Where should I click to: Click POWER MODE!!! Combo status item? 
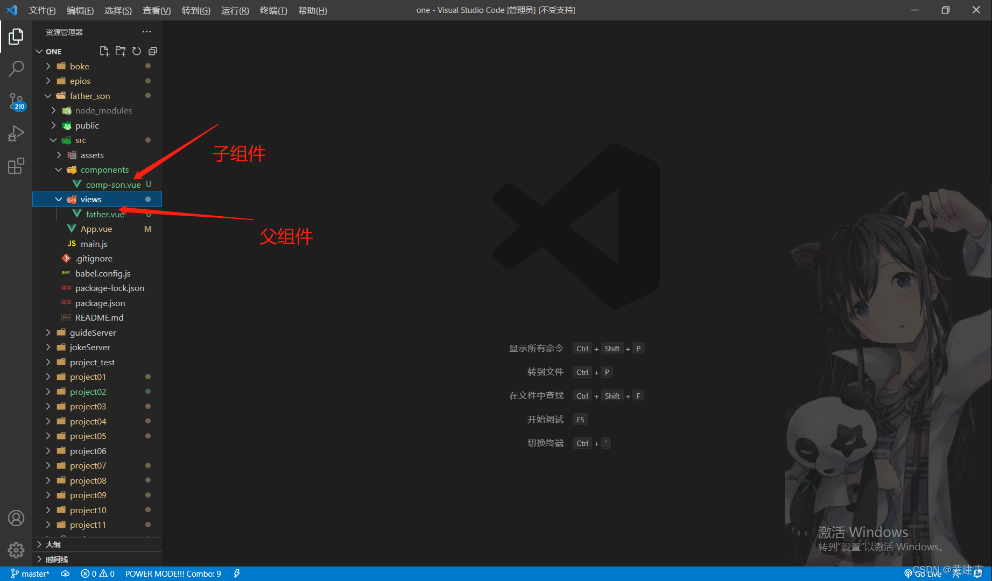pyautogui.click(x=173, y=573)
